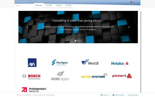Click the WestLB logo
155x97 pixels.
(90, 62)
